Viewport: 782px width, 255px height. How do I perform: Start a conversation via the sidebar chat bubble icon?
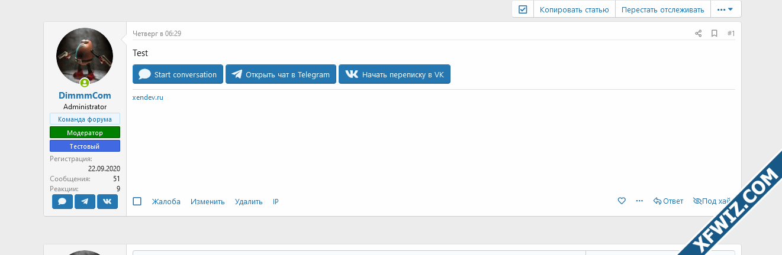pos(62,201)
